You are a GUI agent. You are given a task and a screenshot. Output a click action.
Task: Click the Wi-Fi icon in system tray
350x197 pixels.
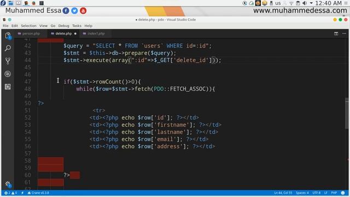291,3
